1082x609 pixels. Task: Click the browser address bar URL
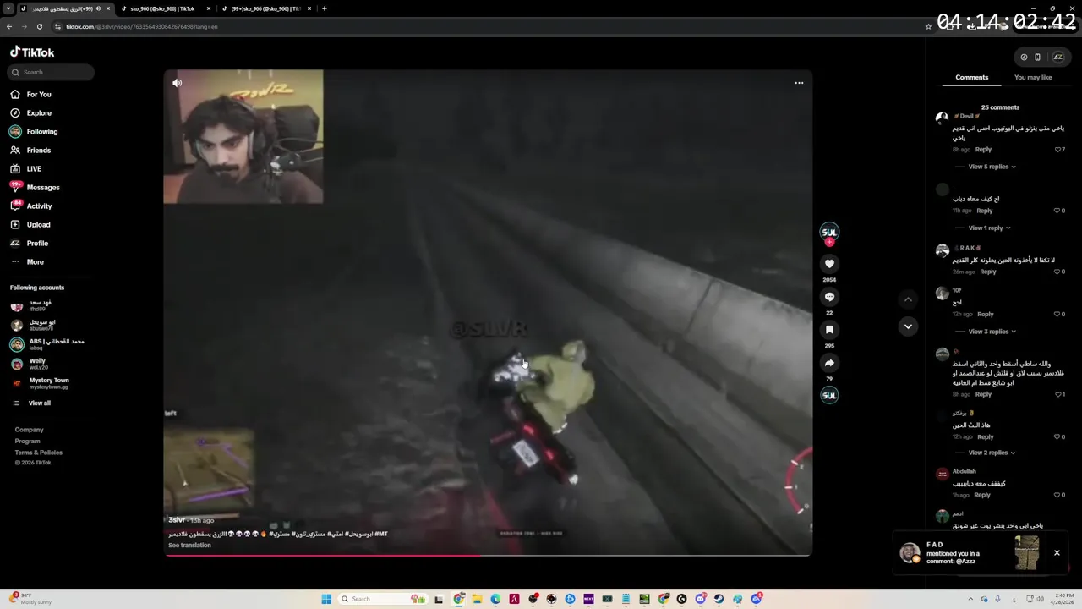(x=142, y=26)
